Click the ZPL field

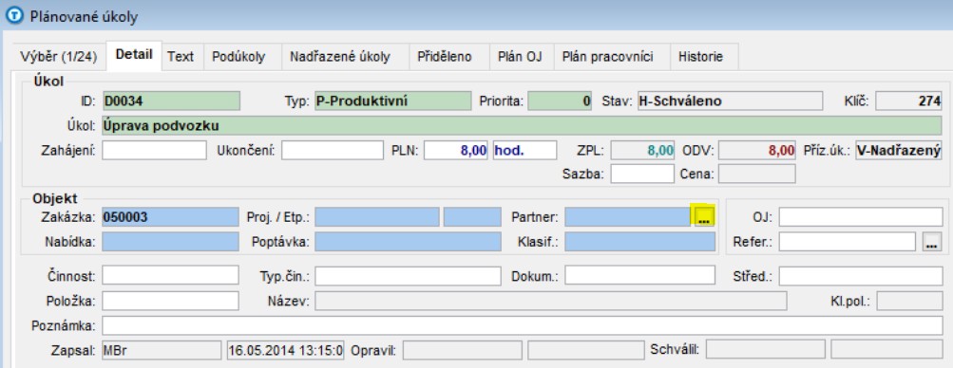(642, 151)
